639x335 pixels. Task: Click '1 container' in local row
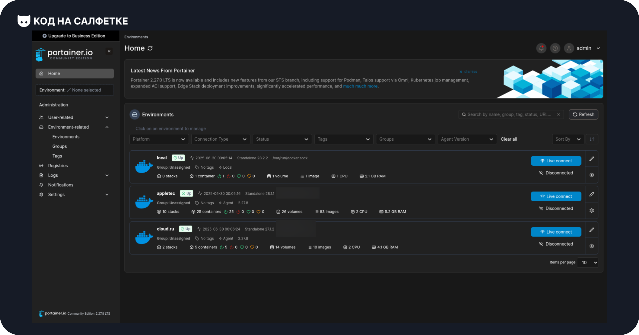(202, 176)
